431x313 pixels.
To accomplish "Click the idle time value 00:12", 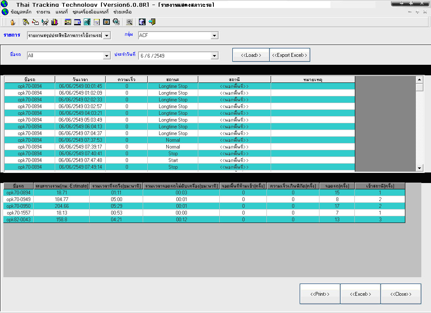I will tap(181, 220).
